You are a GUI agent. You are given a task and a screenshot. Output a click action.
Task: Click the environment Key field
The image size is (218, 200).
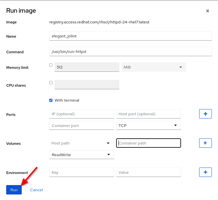(82, 172)
